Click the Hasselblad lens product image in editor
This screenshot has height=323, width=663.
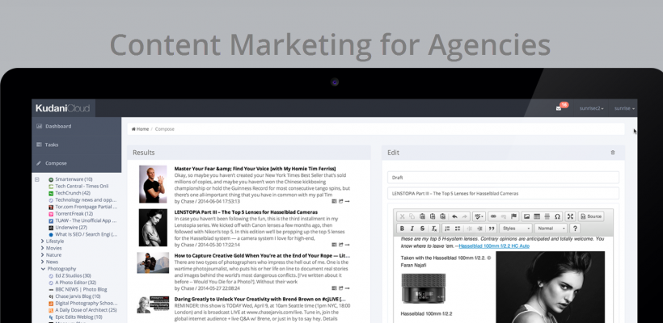click(423, 288)
